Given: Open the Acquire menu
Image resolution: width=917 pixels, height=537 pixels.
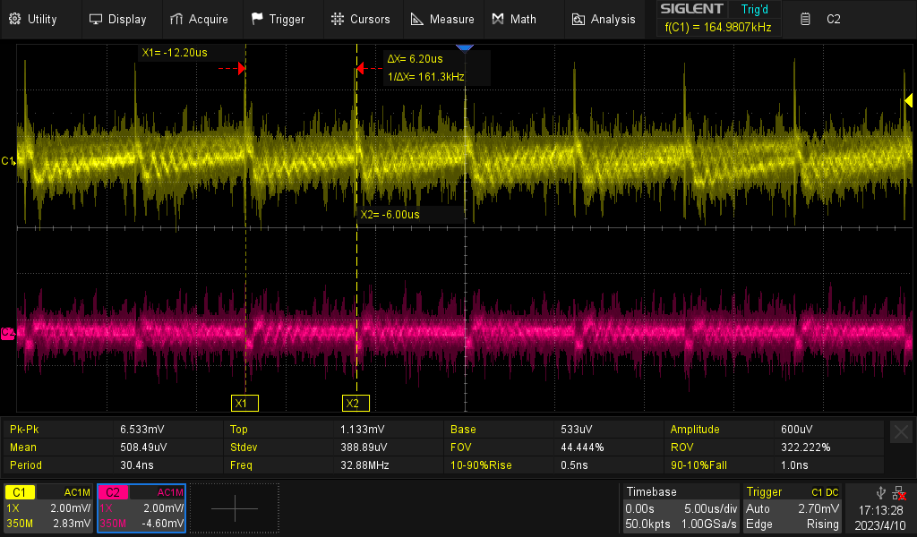Looking at the screenshot, I should (199, 20).
